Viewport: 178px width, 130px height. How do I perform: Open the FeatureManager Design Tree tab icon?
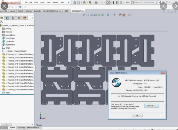pos(2,18)
